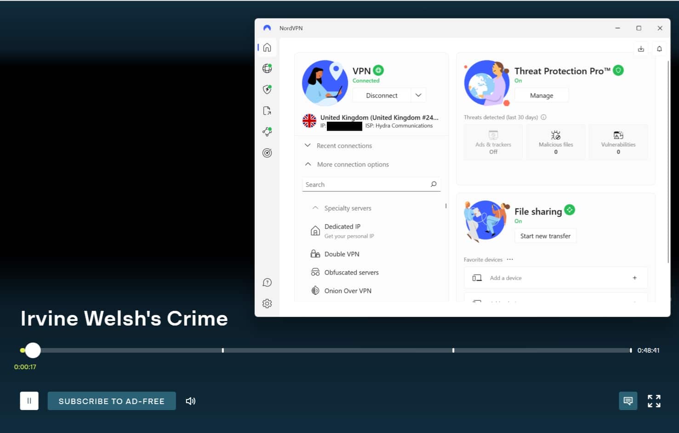Collapse the Specialty servers section
Screen dimensions: 679x433
(342, 208)
